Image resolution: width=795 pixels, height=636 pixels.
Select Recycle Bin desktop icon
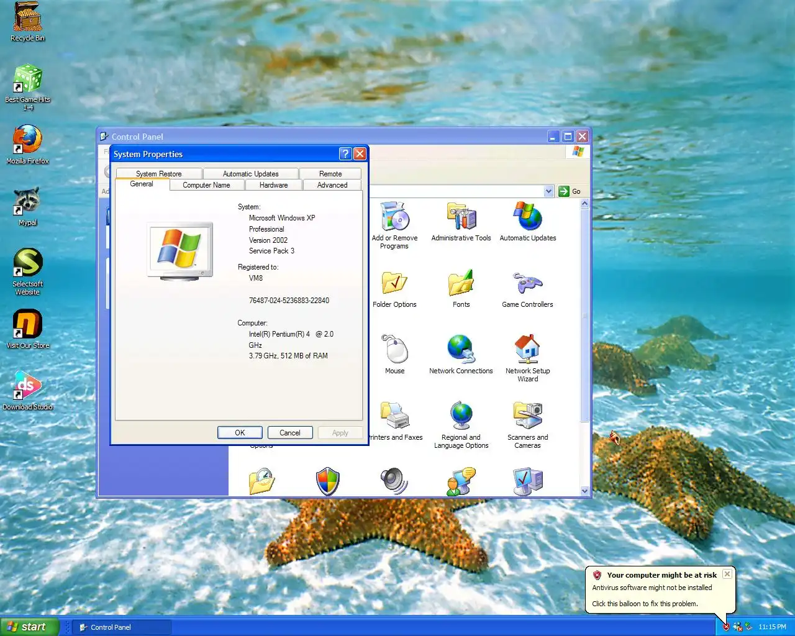28,22
